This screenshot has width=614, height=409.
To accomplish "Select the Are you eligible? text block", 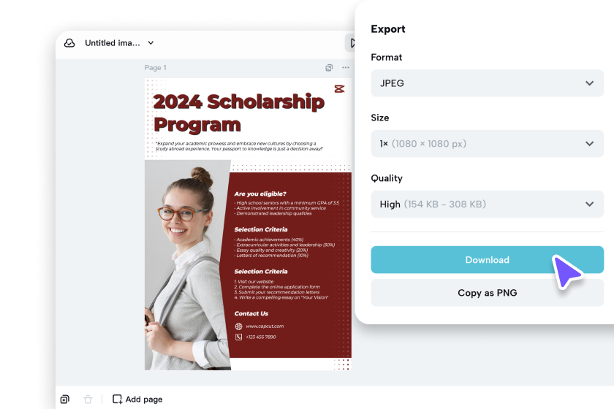I will [x=260, y=194].
